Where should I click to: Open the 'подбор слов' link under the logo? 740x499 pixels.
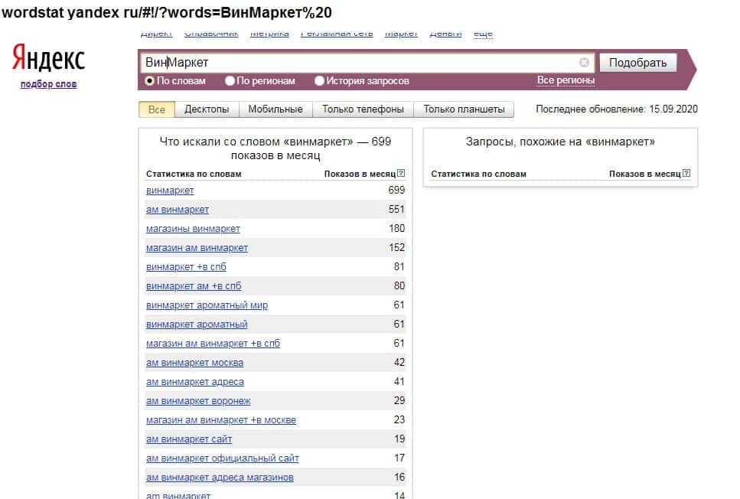[48, 84]
